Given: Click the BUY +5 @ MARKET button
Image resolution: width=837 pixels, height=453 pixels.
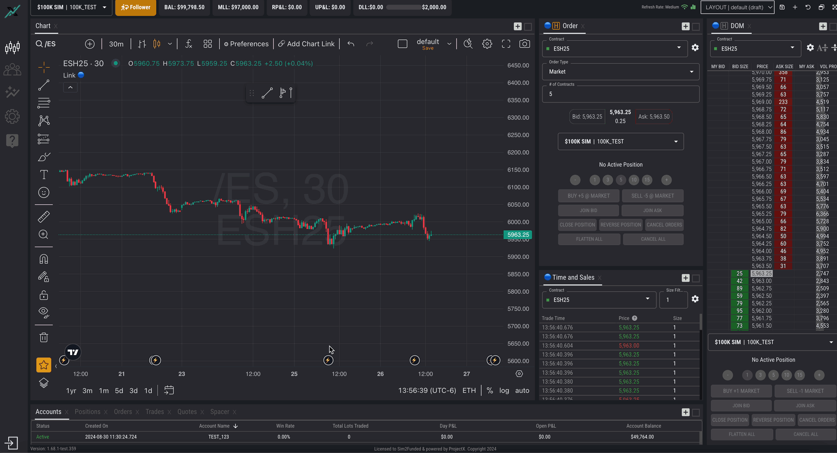Looking at the screenshot, I should pyautogui.click(x=588, y=196).
